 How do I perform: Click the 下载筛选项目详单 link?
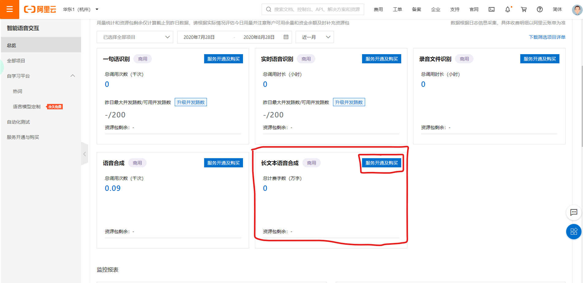tap(547, 37)
